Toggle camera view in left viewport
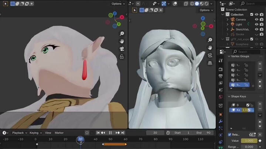Viewport: 266px width, 149px height. click(x=122, y=49)
